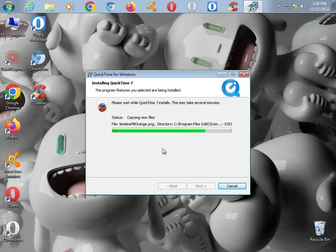
Task: Click the 'Installing QuickTime 7' heading
Action: (112, 83)
